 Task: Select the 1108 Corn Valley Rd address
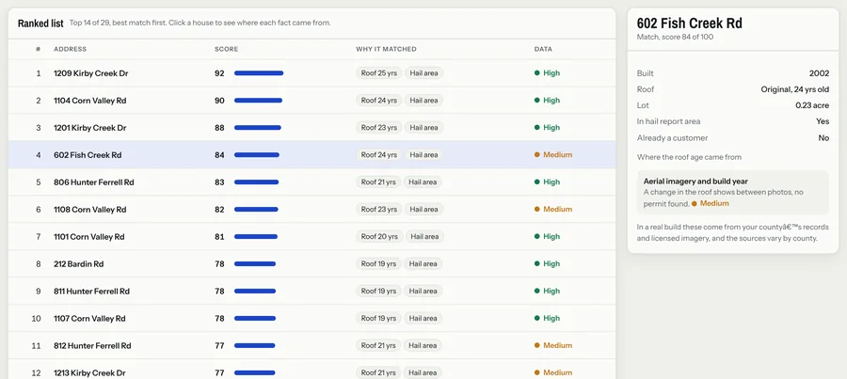tap(89, 210)
